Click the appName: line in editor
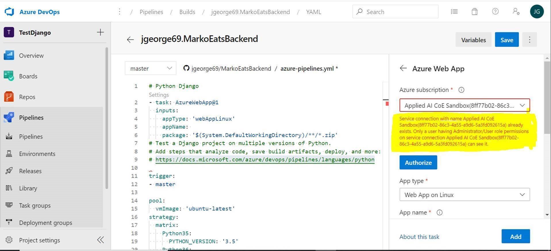 tap(175, 127)
